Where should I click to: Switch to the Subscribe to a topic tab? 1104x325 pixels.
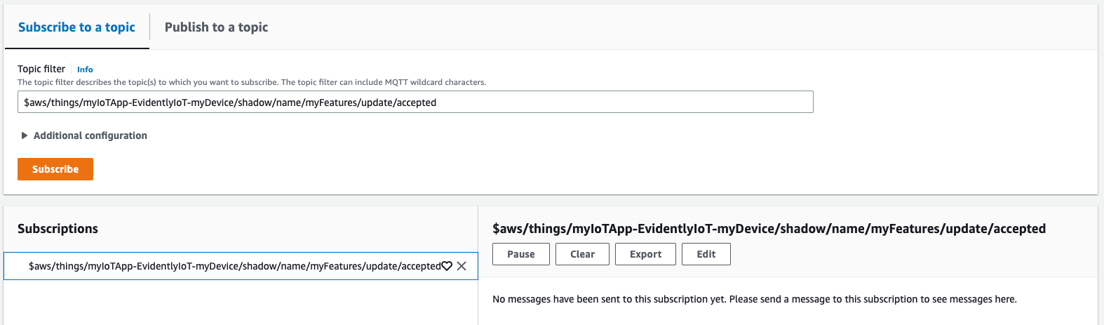click(76, 27)
